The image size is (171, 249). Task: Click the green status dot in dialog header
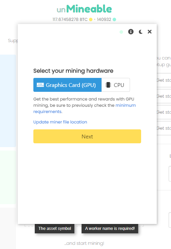[x=121, y=32]
